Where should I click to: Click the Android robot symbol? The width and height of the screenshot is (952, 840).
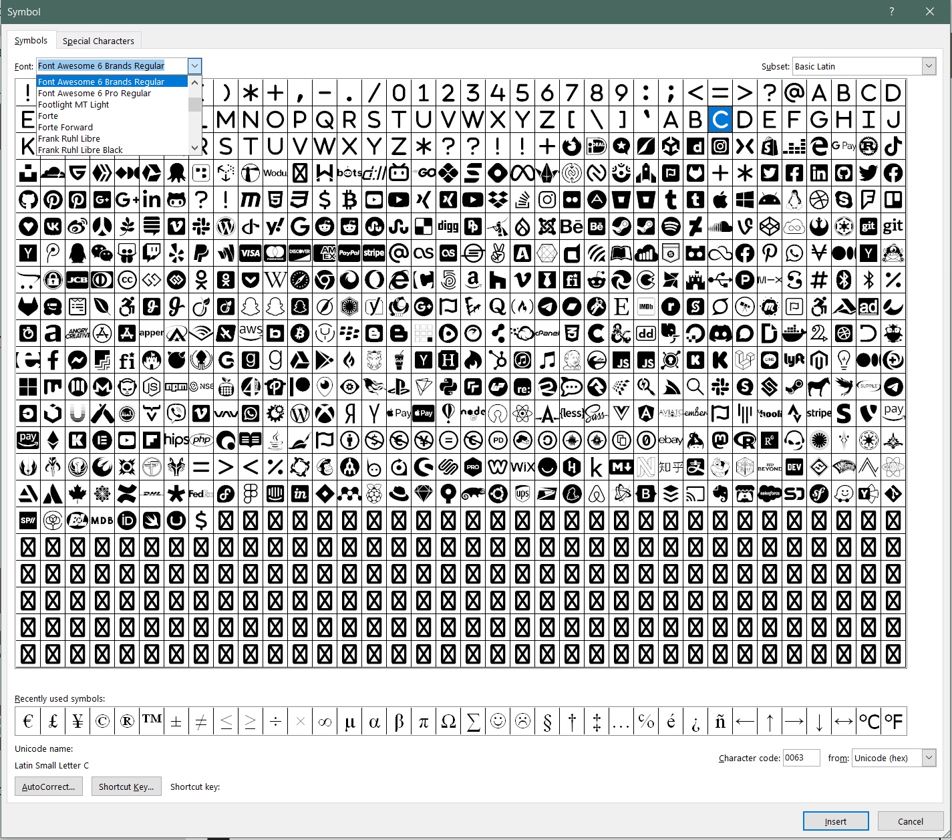click(770, 200)
